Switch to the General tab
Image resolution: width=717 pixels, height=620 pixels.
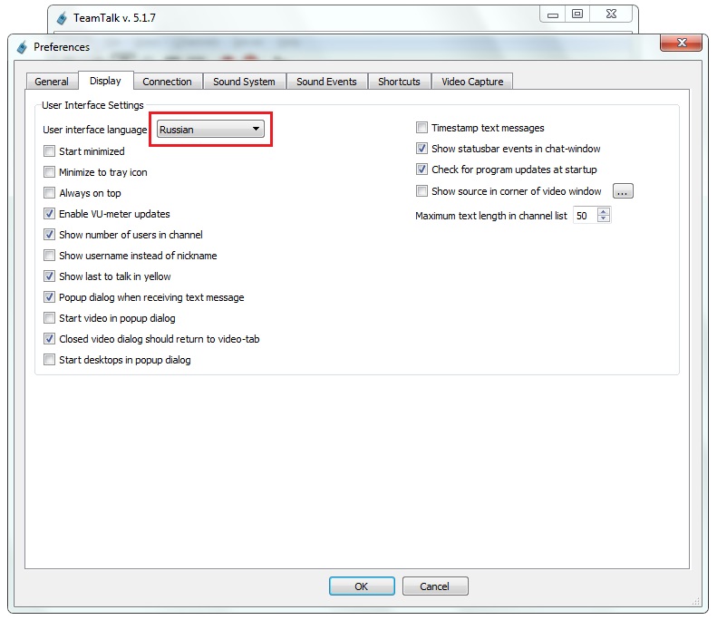(x=52, y=82)
